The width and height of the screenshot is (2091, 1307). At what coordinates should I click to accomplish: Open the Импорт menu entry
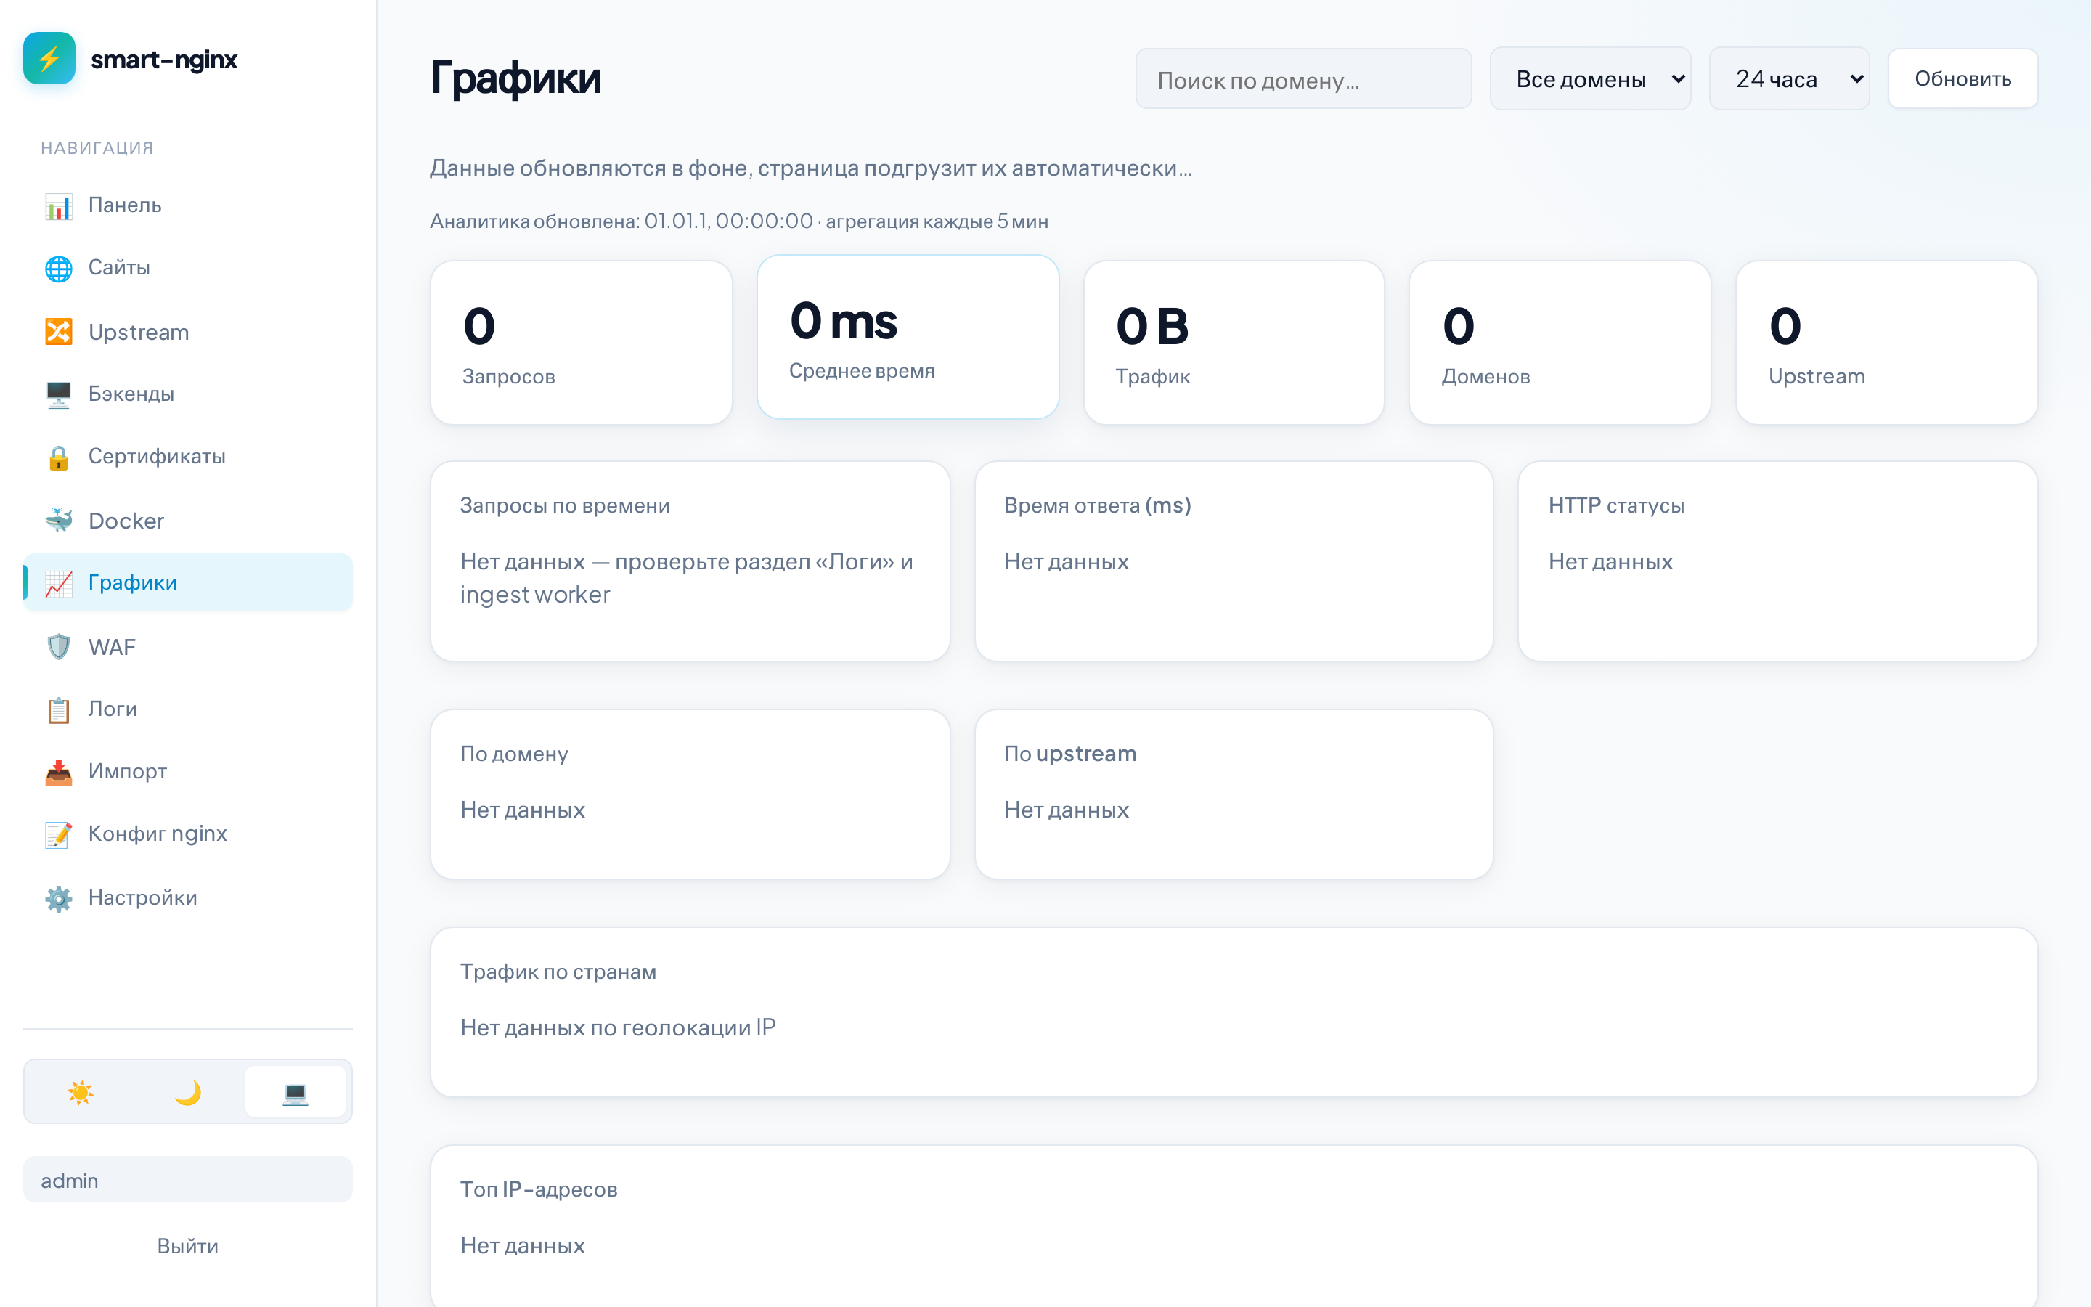coord(187,771)
